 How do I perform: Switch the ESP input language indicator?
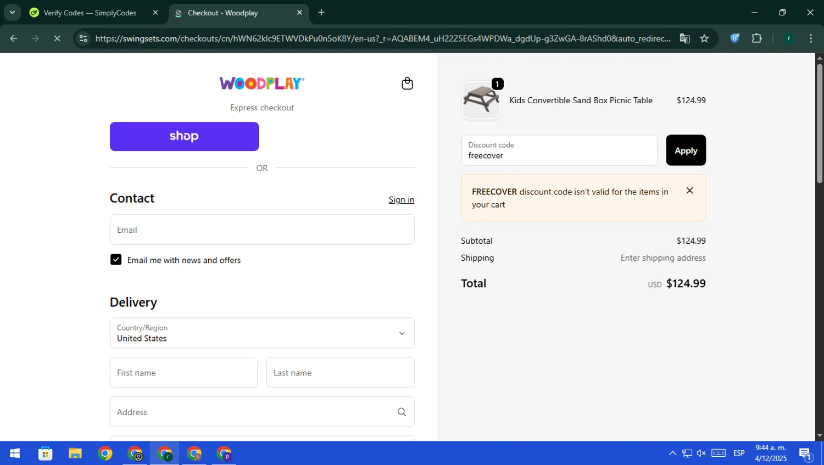pos(739,453)
